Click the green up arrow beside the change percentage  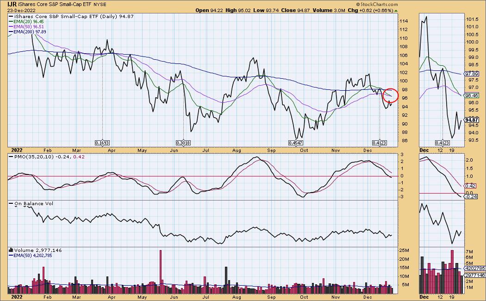(x=396, y=11)
